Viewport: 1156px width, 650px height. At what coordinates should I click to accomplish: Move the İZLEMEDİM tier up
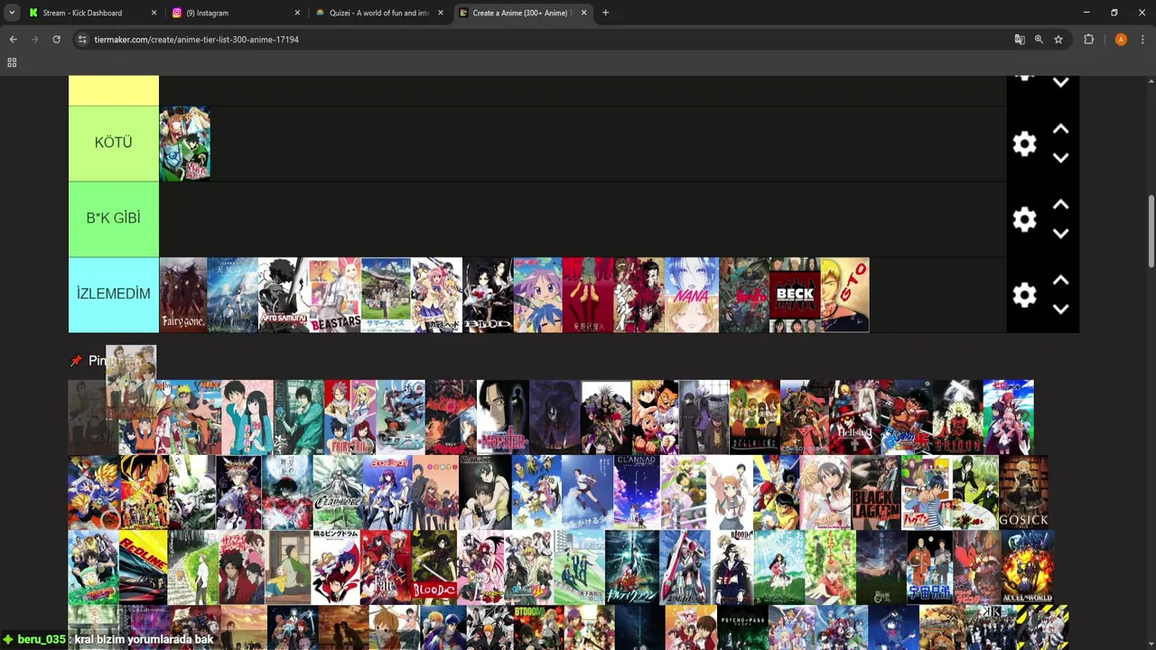click(x=1060, y=282)
